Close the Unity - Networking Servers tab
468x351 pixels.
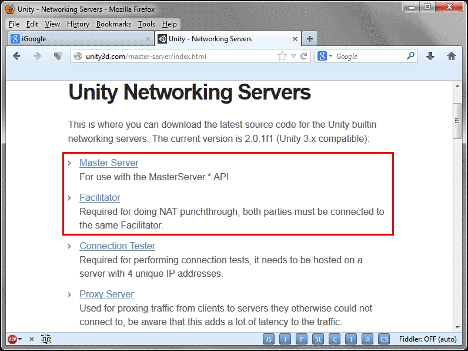pyautogui.click(x=295, y=39)
